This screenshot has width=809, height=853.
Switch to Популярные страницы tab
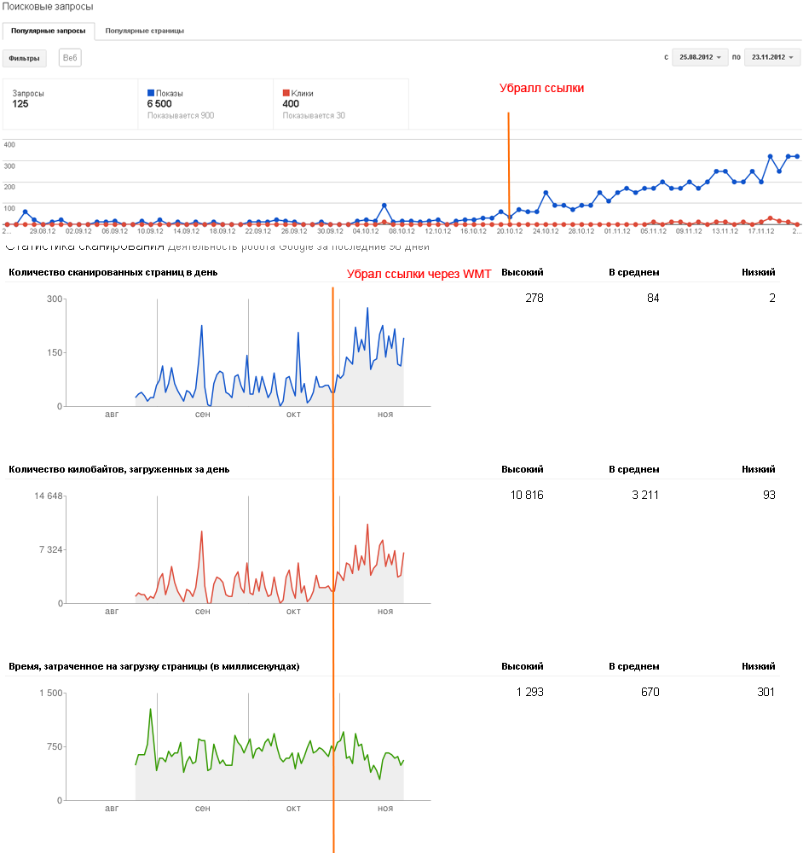145,31
